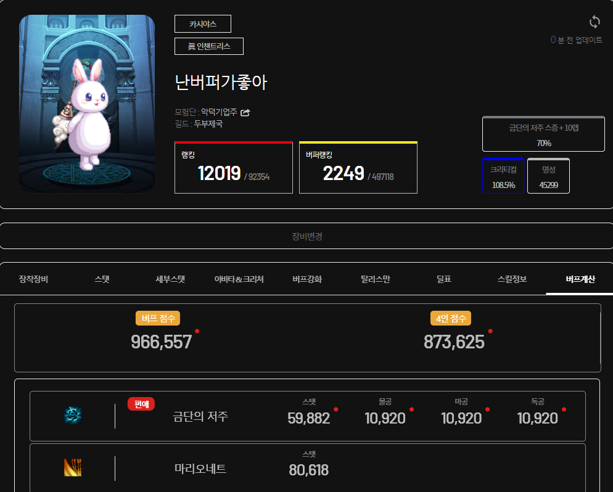
Task: Open the 스킬정보 tab
Action: point(512,279)
